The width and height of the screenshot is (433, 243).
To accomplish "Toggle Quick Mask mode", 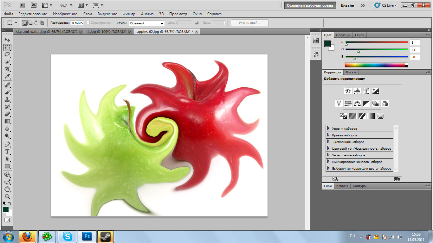I will 7,220.
